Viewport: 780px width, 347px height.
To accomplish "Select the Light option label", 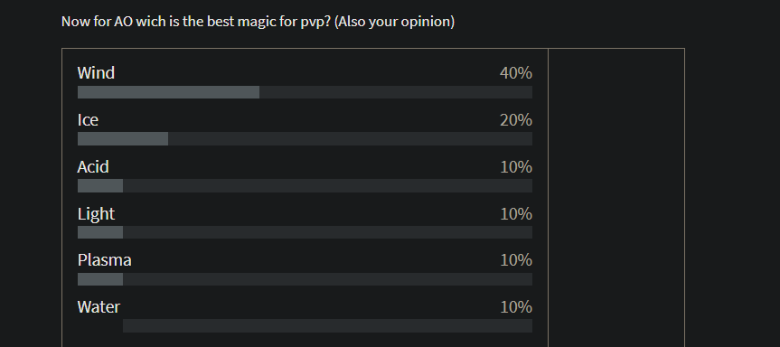I will click(x=96, y=214).
